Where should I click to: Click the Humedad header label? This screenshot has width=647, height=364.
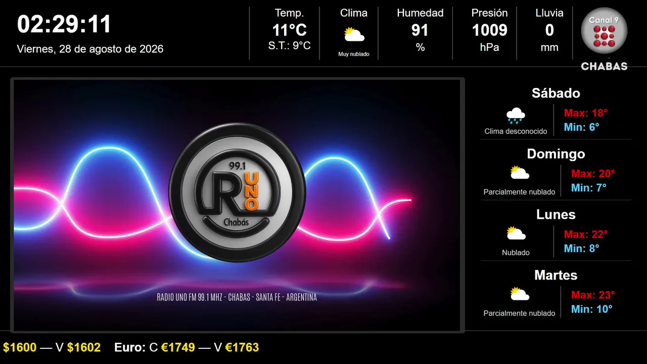(420, 13)
